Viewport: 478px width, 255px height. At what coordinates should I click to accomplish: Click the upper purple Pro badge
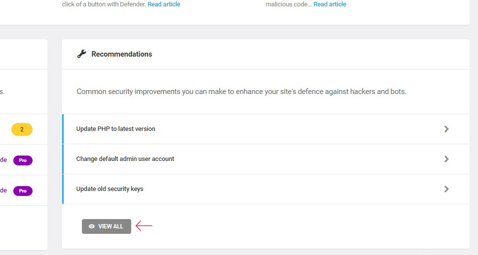tap(23, 160)
